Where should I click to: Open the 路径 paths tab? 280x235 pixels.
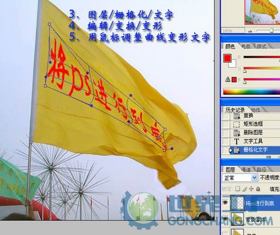261,169
